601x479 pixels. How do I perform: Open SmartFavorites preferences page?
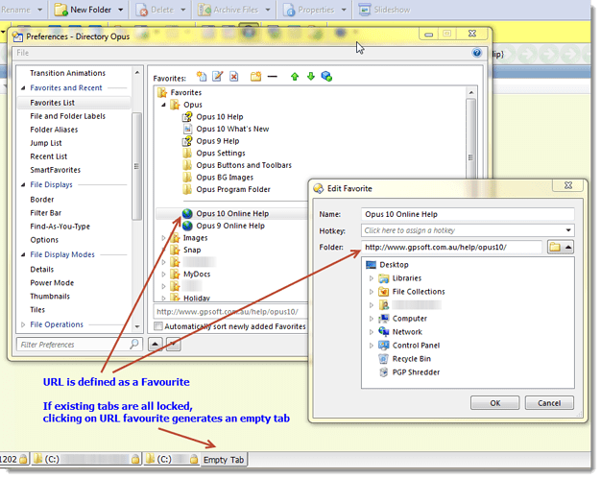coord(56,170)
